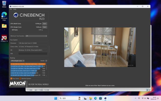This screenshot has width=161, height=101.
Task: Click the Cinebench icon on the taskbar
Action: pos(105,98)
